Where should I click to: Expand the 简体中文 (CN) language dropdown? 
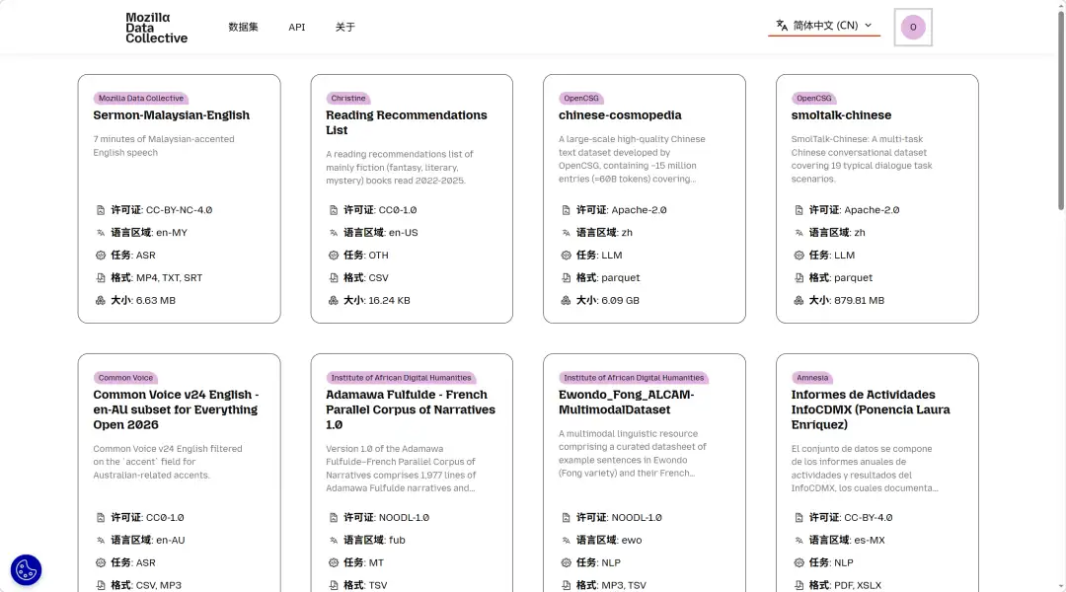click(824, 26)
